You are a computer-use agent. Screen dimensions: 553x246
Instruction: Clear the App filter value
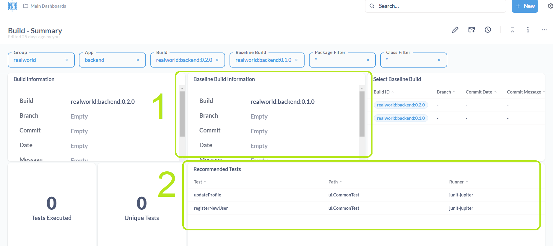(138, 60)
